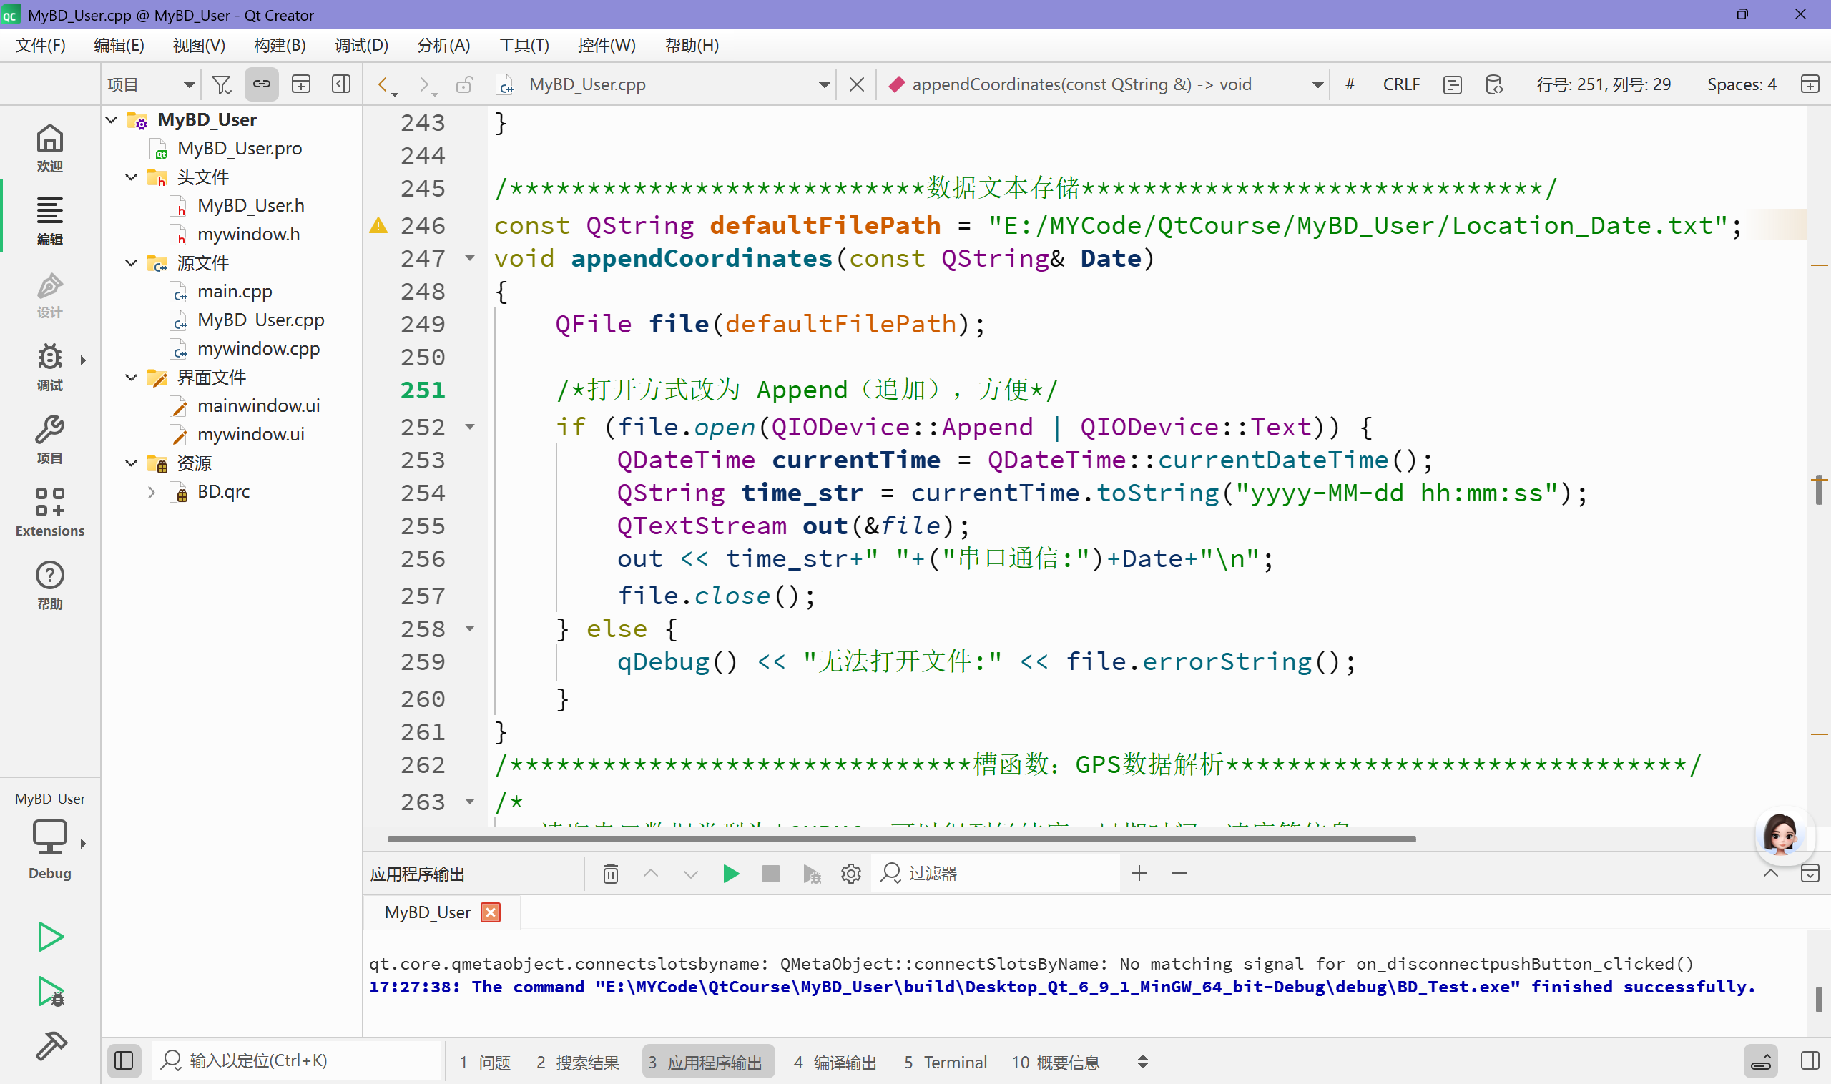Image resolution: width=1831 pixels, height=1084 pixels.
Task: Click the green Run button
Action: click(x=49, y=937)
